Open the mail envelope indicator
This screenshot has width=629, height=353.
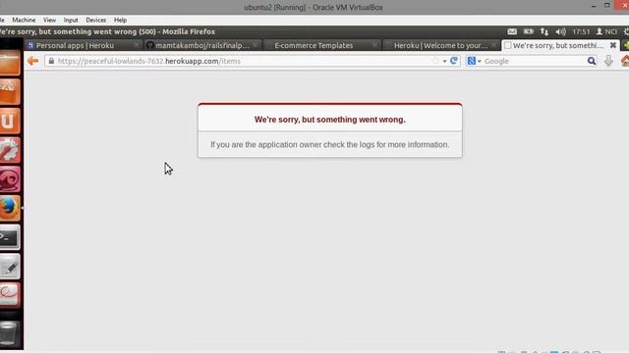[512, 31]
